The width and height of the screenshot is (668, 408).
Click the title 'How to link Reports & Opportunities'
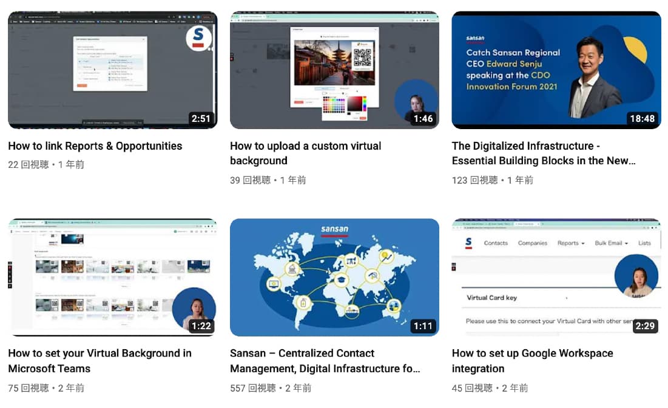point(95,146)
